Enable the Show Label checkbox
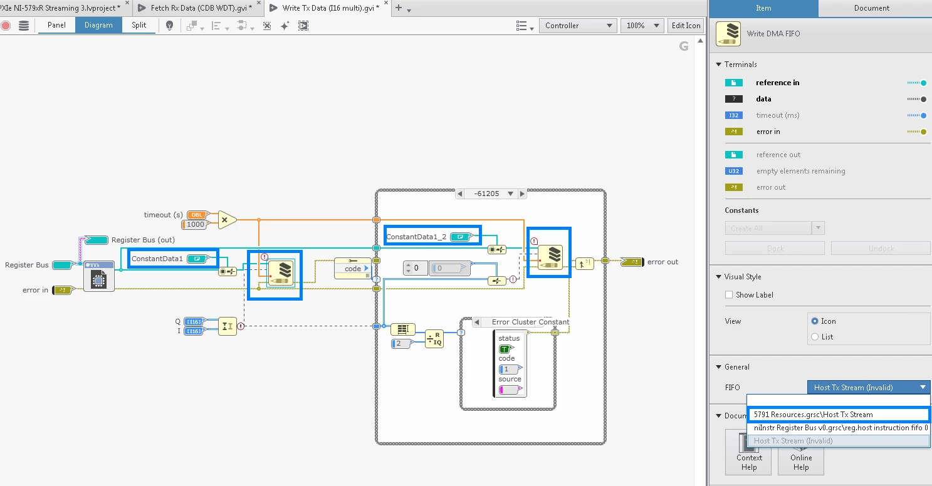The image size is (932, 486). (730, 294)
